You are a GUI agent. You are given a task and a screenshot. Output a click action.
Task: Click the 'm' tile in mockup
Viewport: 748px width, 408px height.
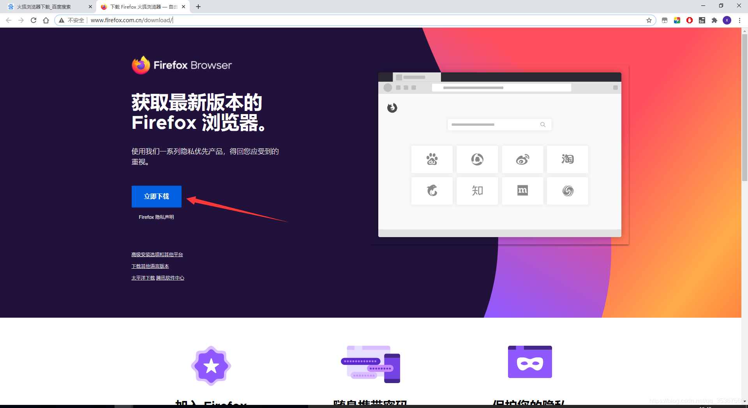click(522, 191)
